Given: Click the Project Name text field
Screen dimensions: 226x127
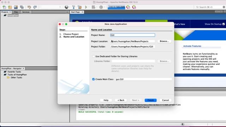Looking at the screenshot, I should click(133, 35).
